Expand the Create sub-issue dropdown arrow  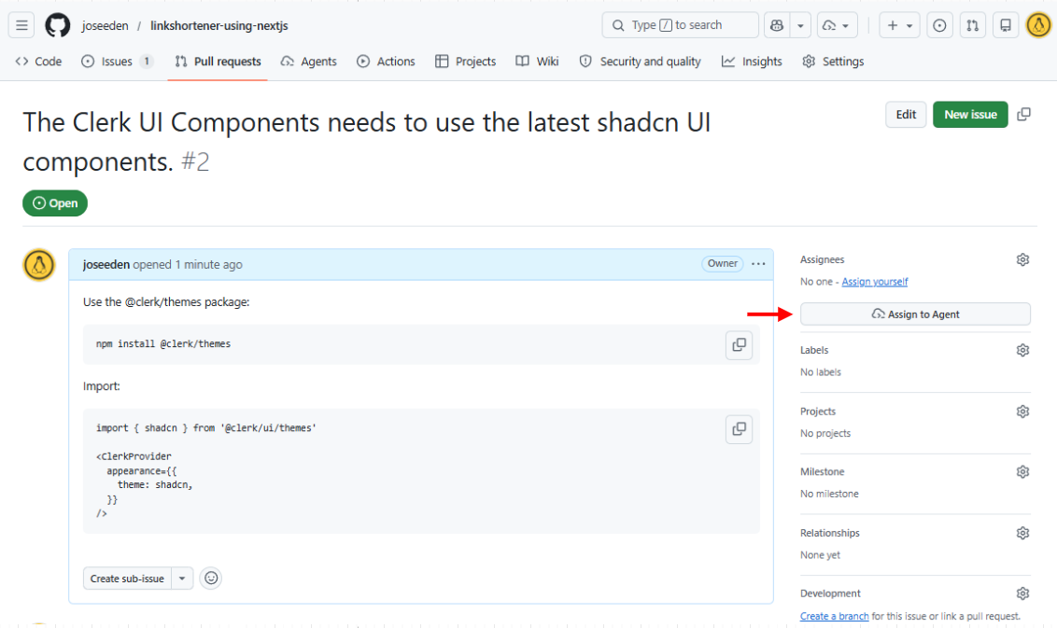[182, 579]
